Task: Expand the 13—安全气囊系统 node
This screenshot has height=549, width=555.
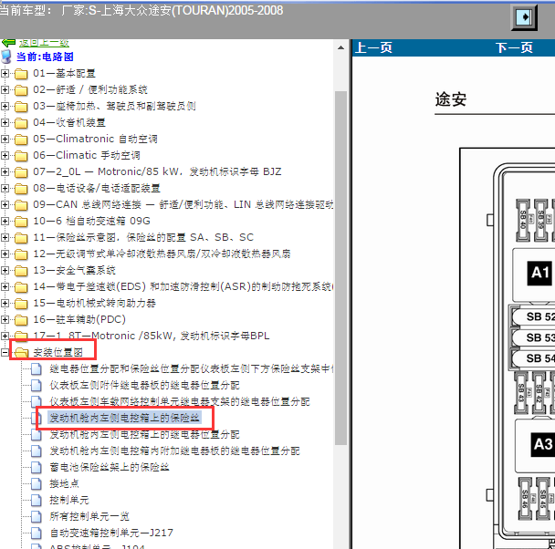Action: click(5, 270)
